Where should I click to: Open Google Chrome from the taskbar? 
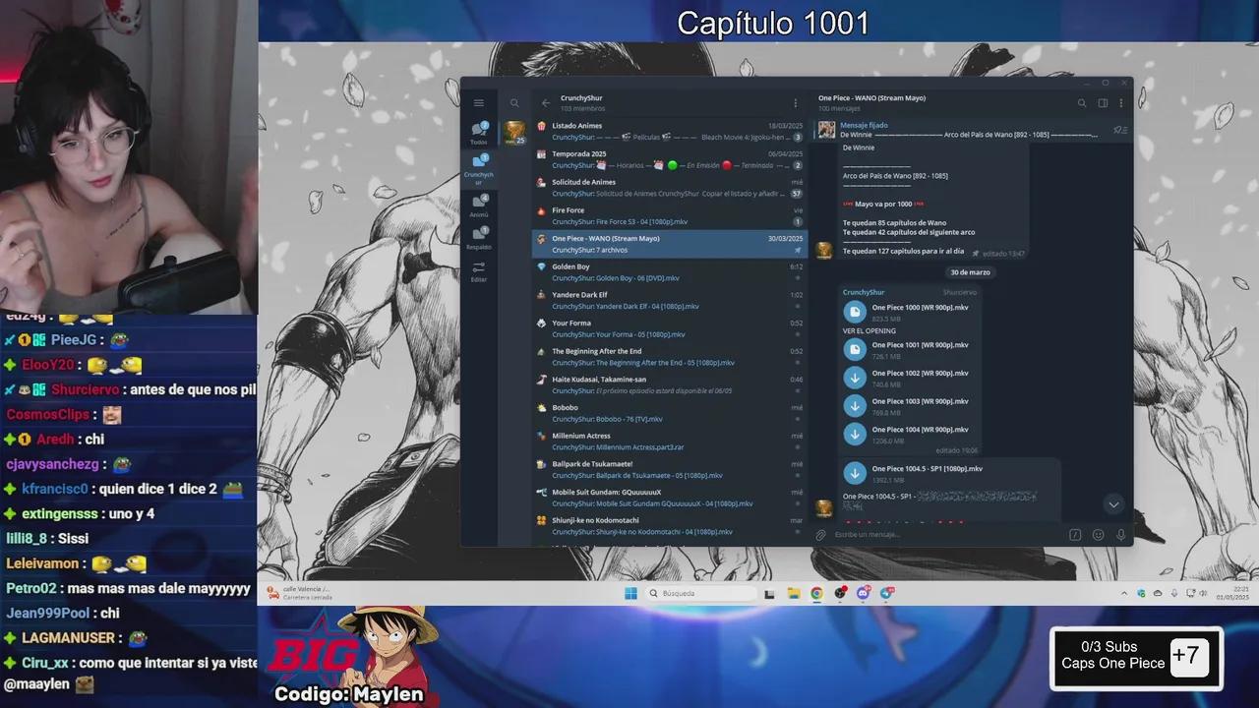(816, 593)
